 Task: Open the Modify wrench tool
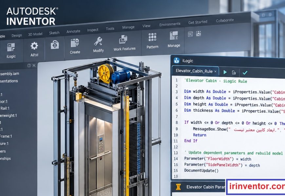(98, 41)
